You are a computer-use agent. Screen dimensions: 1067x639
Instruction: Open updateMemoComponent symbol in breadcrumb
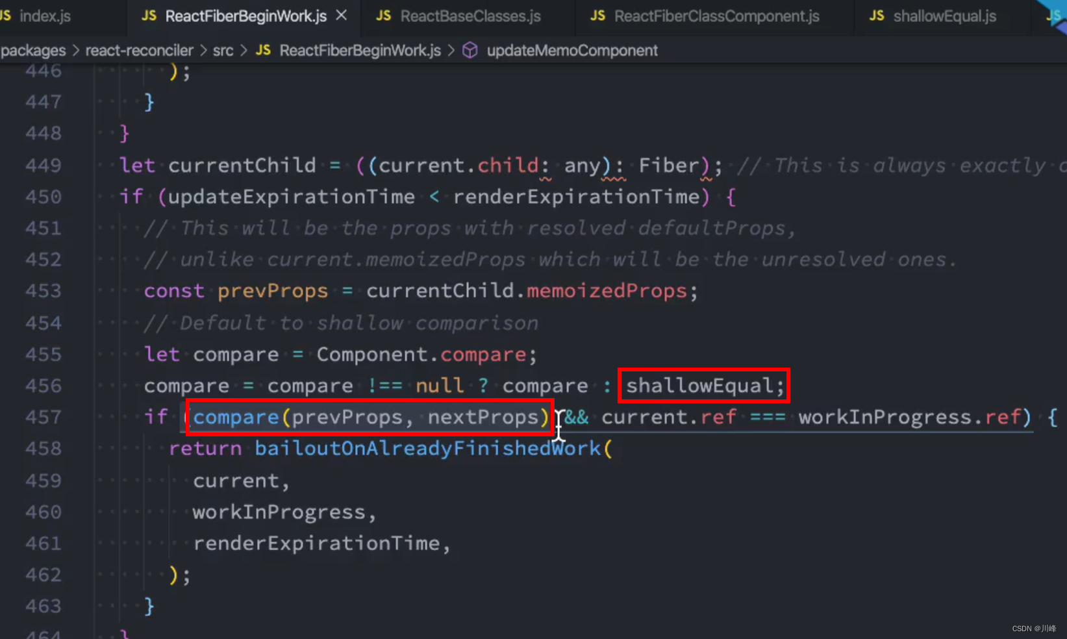pos(572,51)
